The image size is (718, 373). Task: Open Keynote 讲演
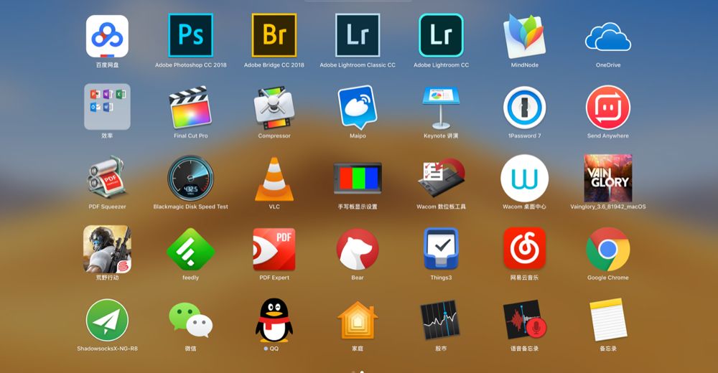click(x=441, y=108)
